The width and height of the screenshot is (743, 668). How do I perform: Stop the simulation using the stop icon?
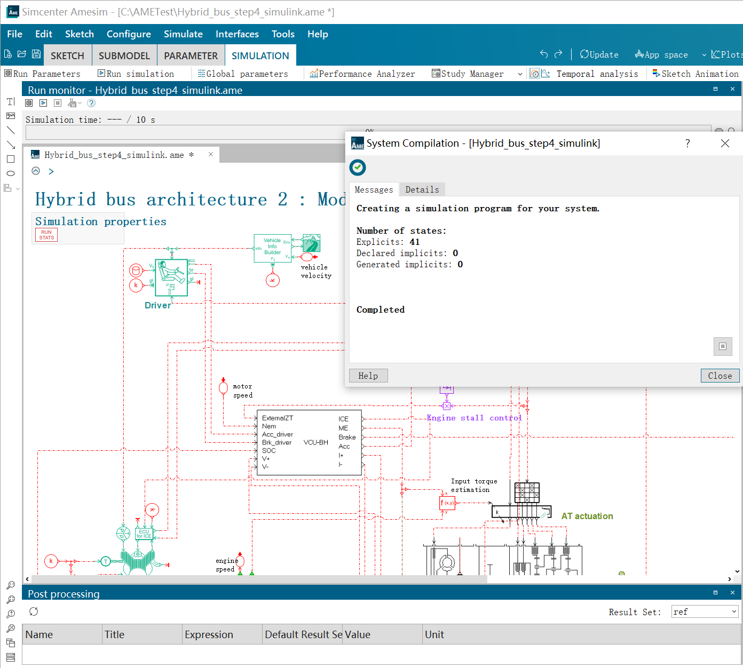(57, 103)
